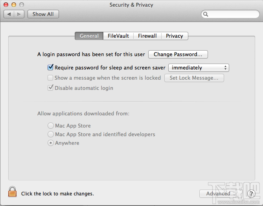Go back with the left arrow button
Image resolution: width=263 pixels, height=206 pixels.
pos(9,14)
